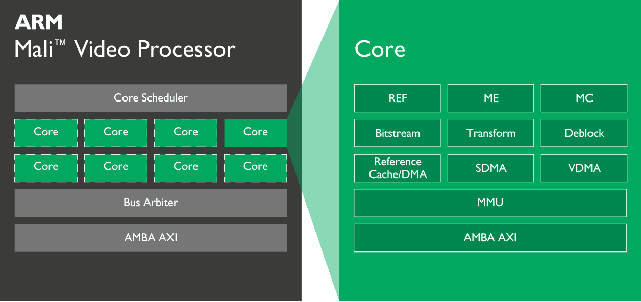Viewport: 641px width, 302px height.
Task: Click the ARM logo
Action: [39, 22]
